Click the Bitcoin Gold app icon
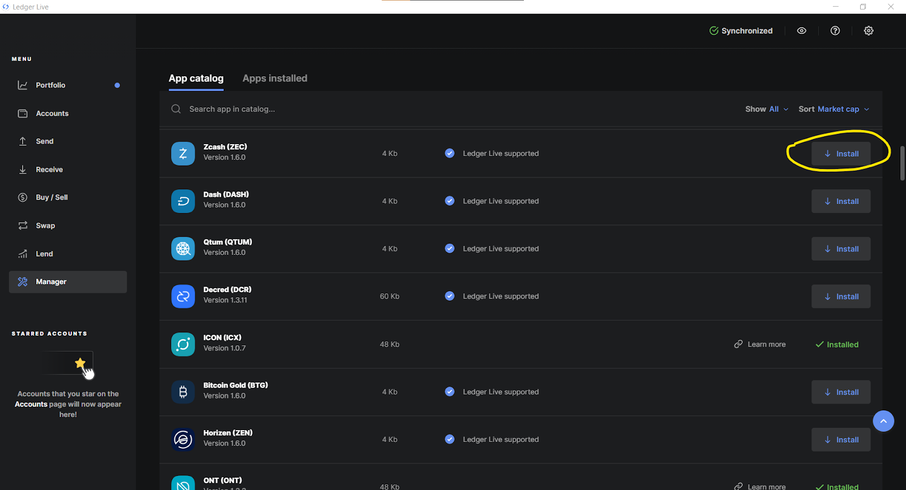This screenshot has height=490, width=906. [x=183, y=392]
